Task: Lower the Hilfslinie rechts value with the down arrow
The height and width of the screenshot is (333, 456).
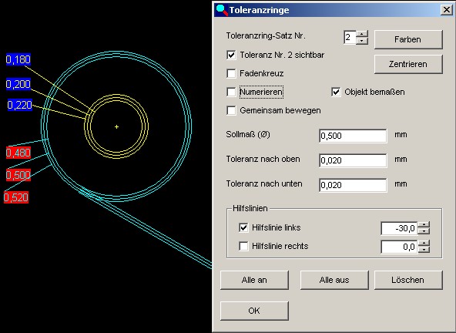Action: click(424, 250)
